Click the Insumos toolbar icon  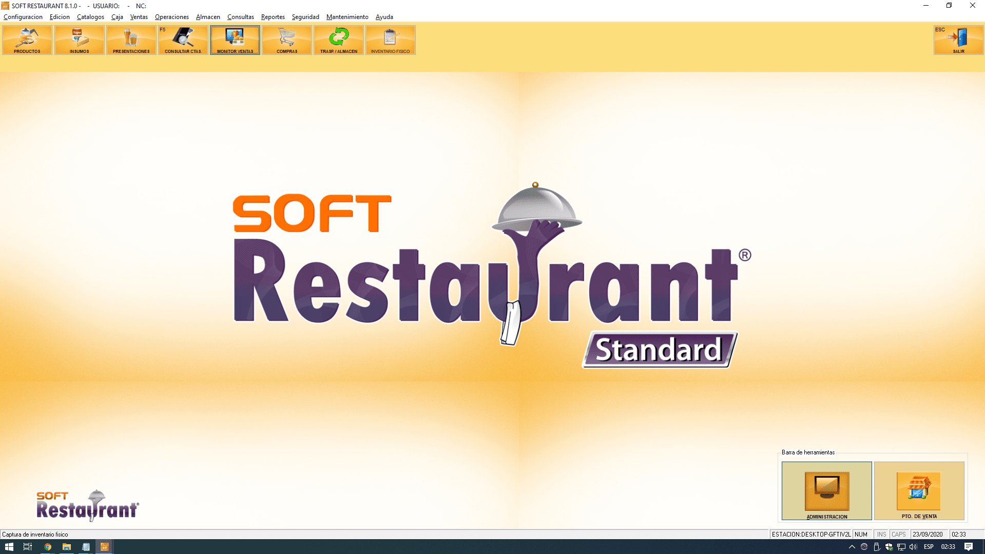point(79,40)
